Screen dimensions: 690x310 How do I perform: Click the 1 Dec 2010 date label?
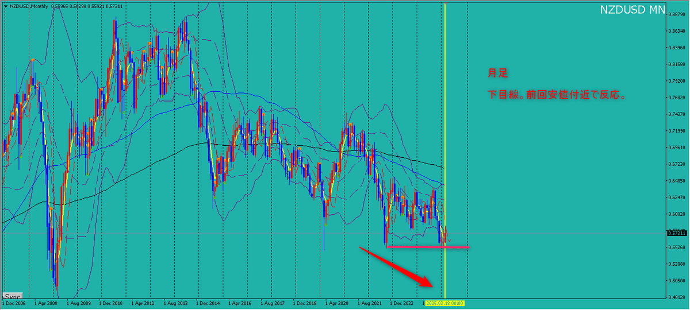pyautogui.click(x=111, y=303)
